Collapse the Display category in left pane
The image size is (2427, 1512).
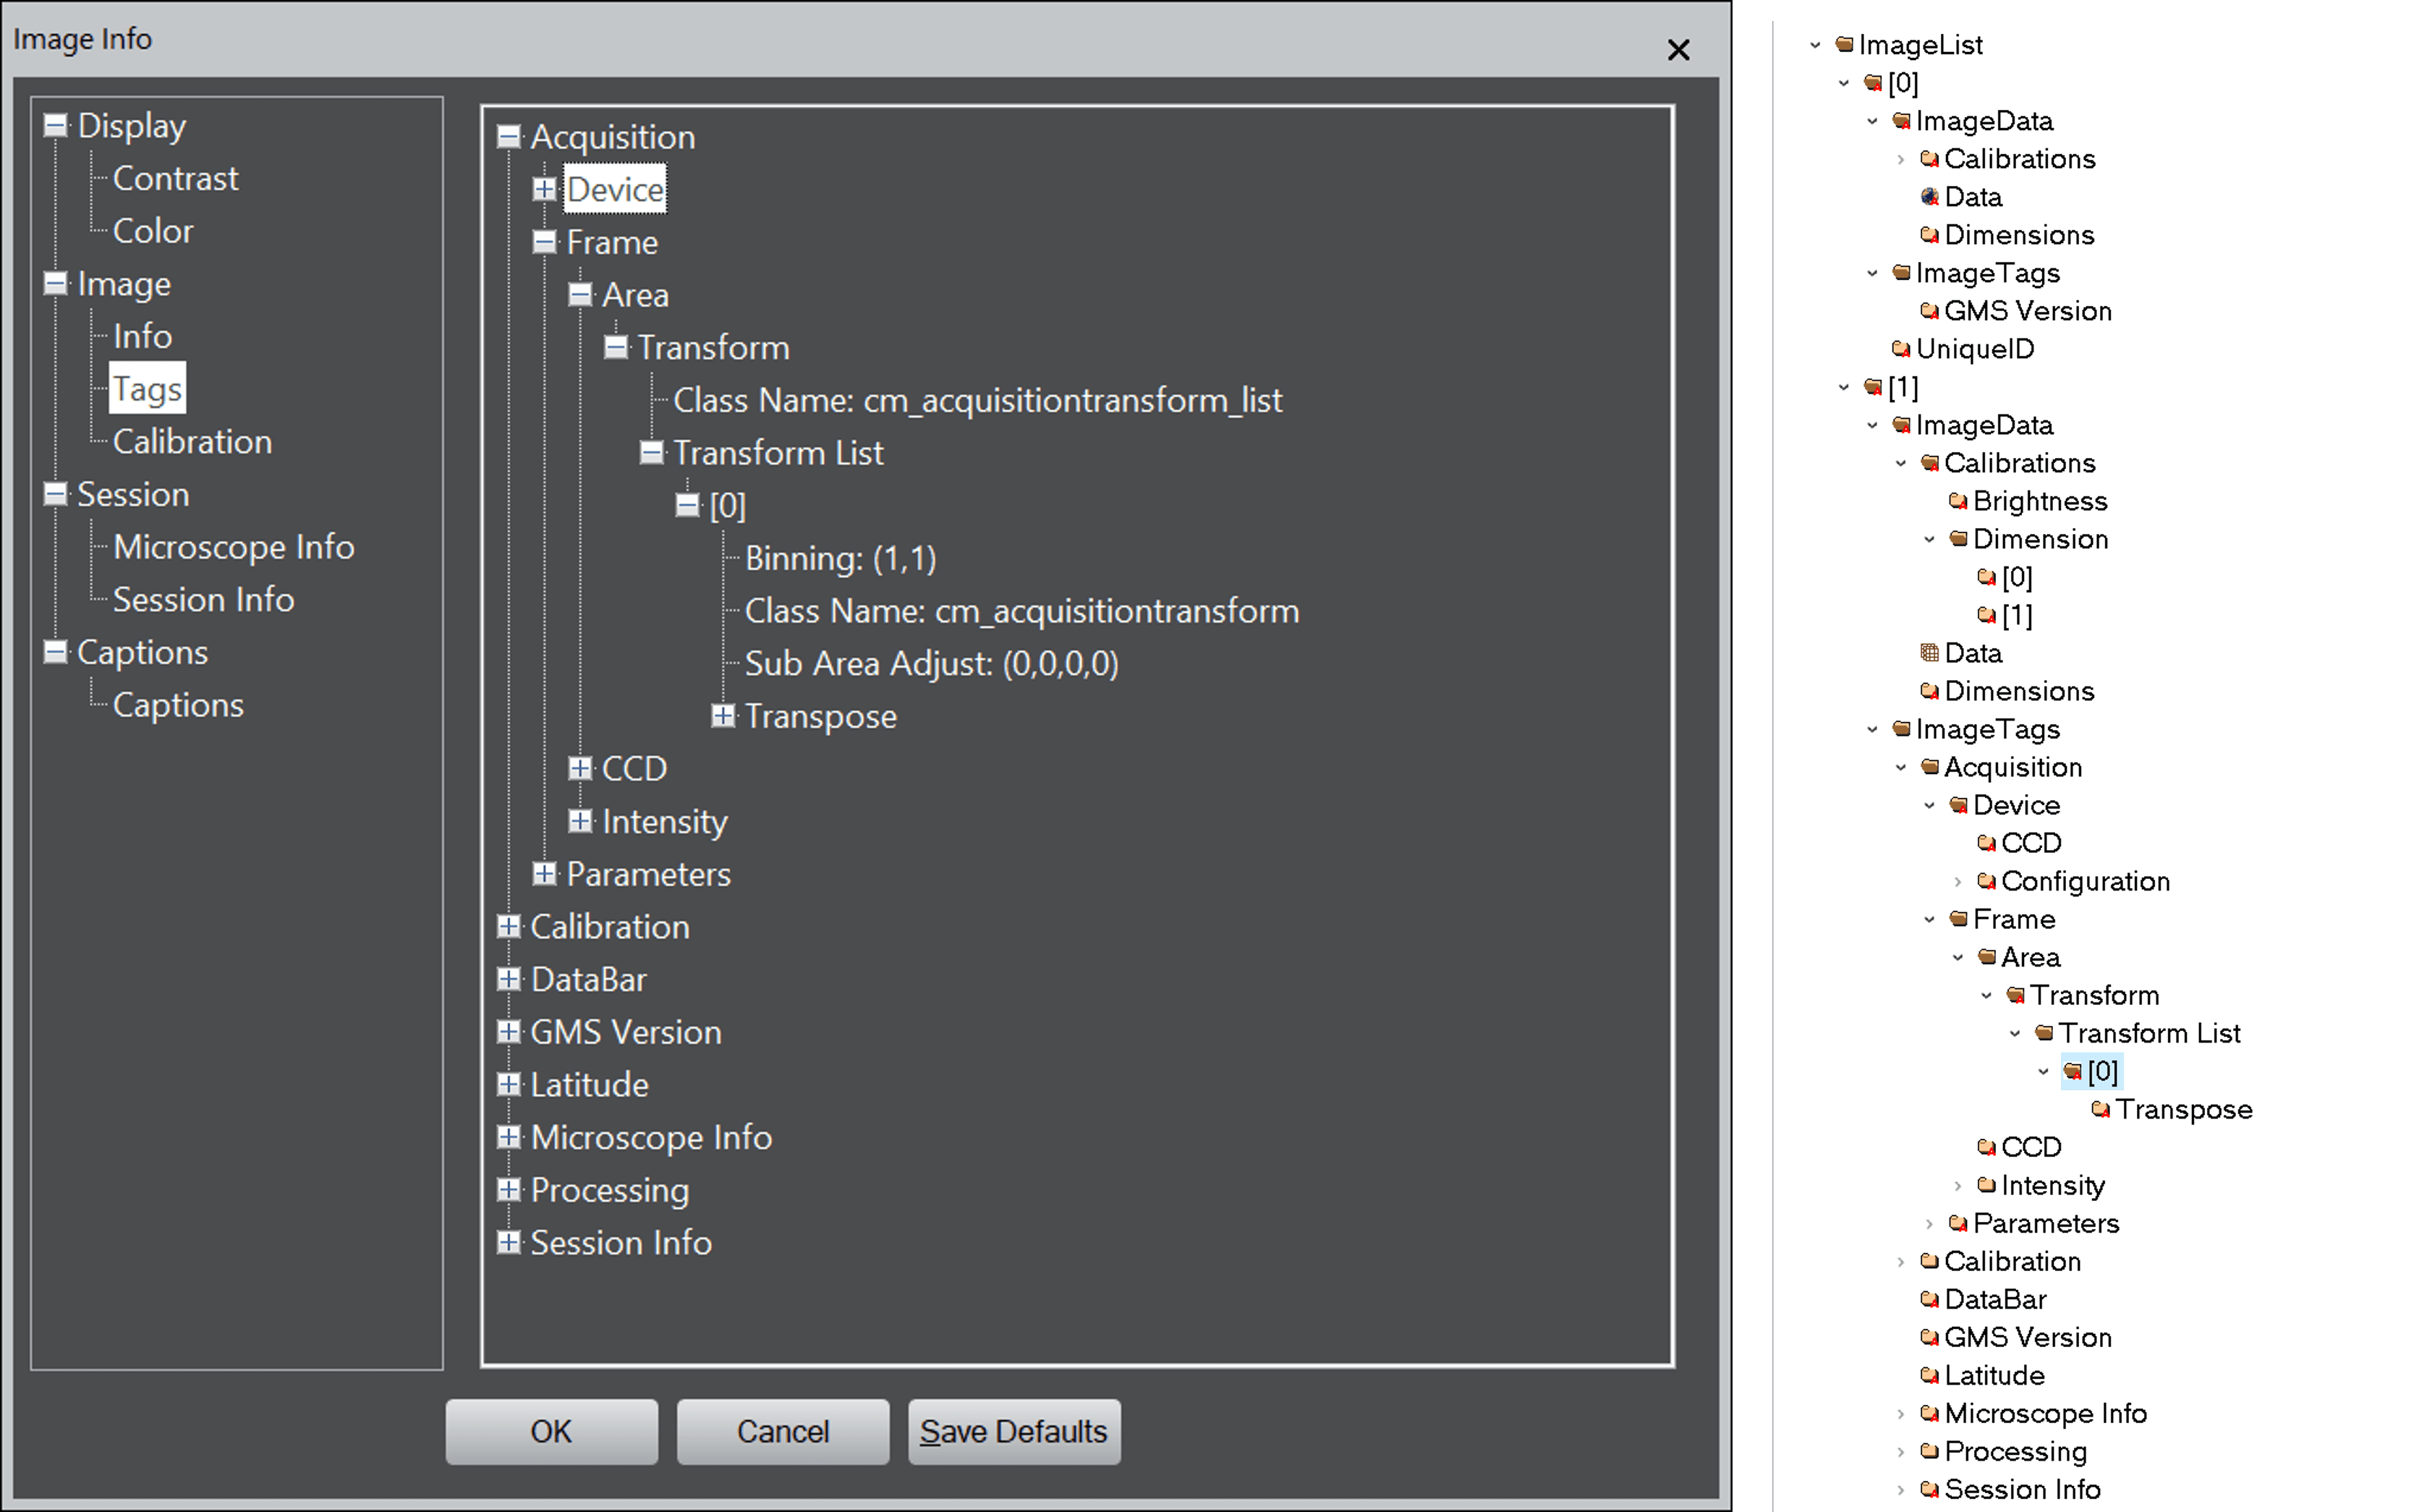(x=56, y=126)
